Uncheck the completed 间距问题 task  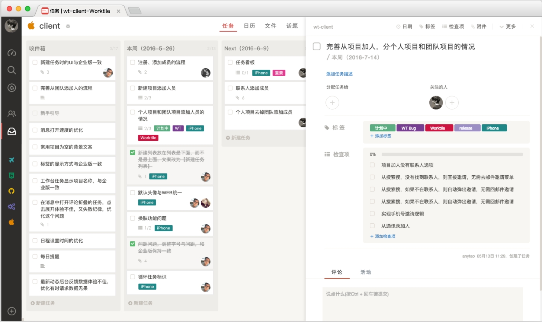coord(132,244)
